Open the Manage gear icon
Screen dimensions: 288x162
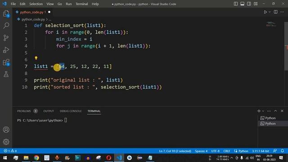[6, 142]
